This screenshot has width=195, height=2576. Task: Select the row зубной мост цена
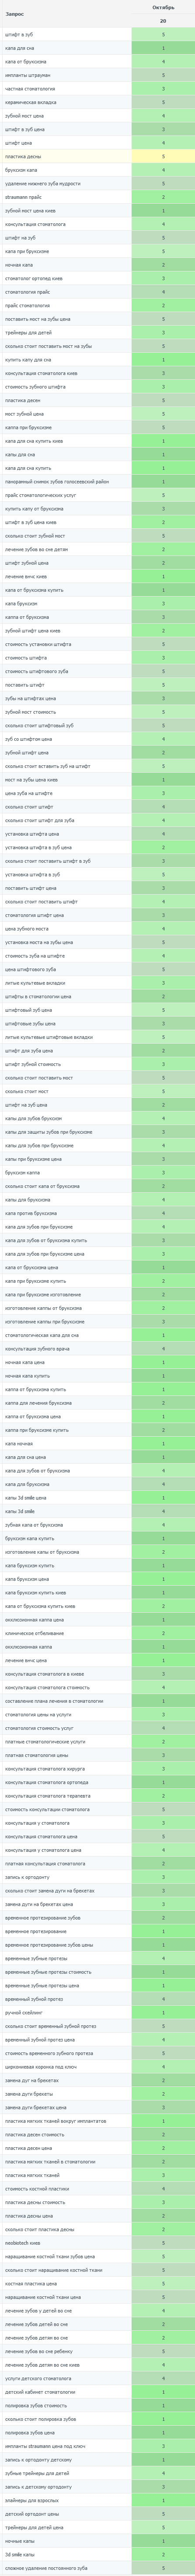[97, 116]
